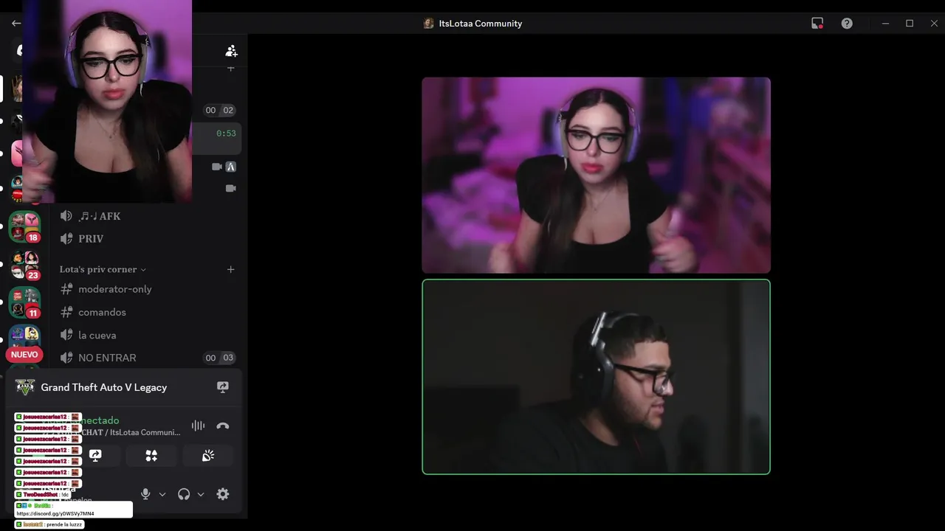945x531 pixels.
Task: Open user settings gear
Action: pyautogui.click(x=223, y=494)
